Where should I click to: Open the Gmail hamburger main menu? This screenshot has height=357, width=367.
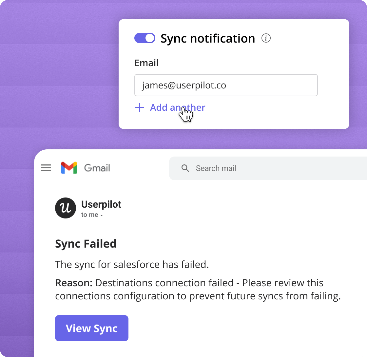click(46, 168)
